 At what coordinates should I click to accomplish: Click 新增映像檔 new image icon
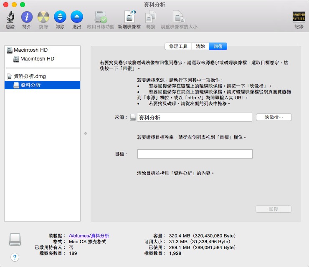tap(130, 16)
